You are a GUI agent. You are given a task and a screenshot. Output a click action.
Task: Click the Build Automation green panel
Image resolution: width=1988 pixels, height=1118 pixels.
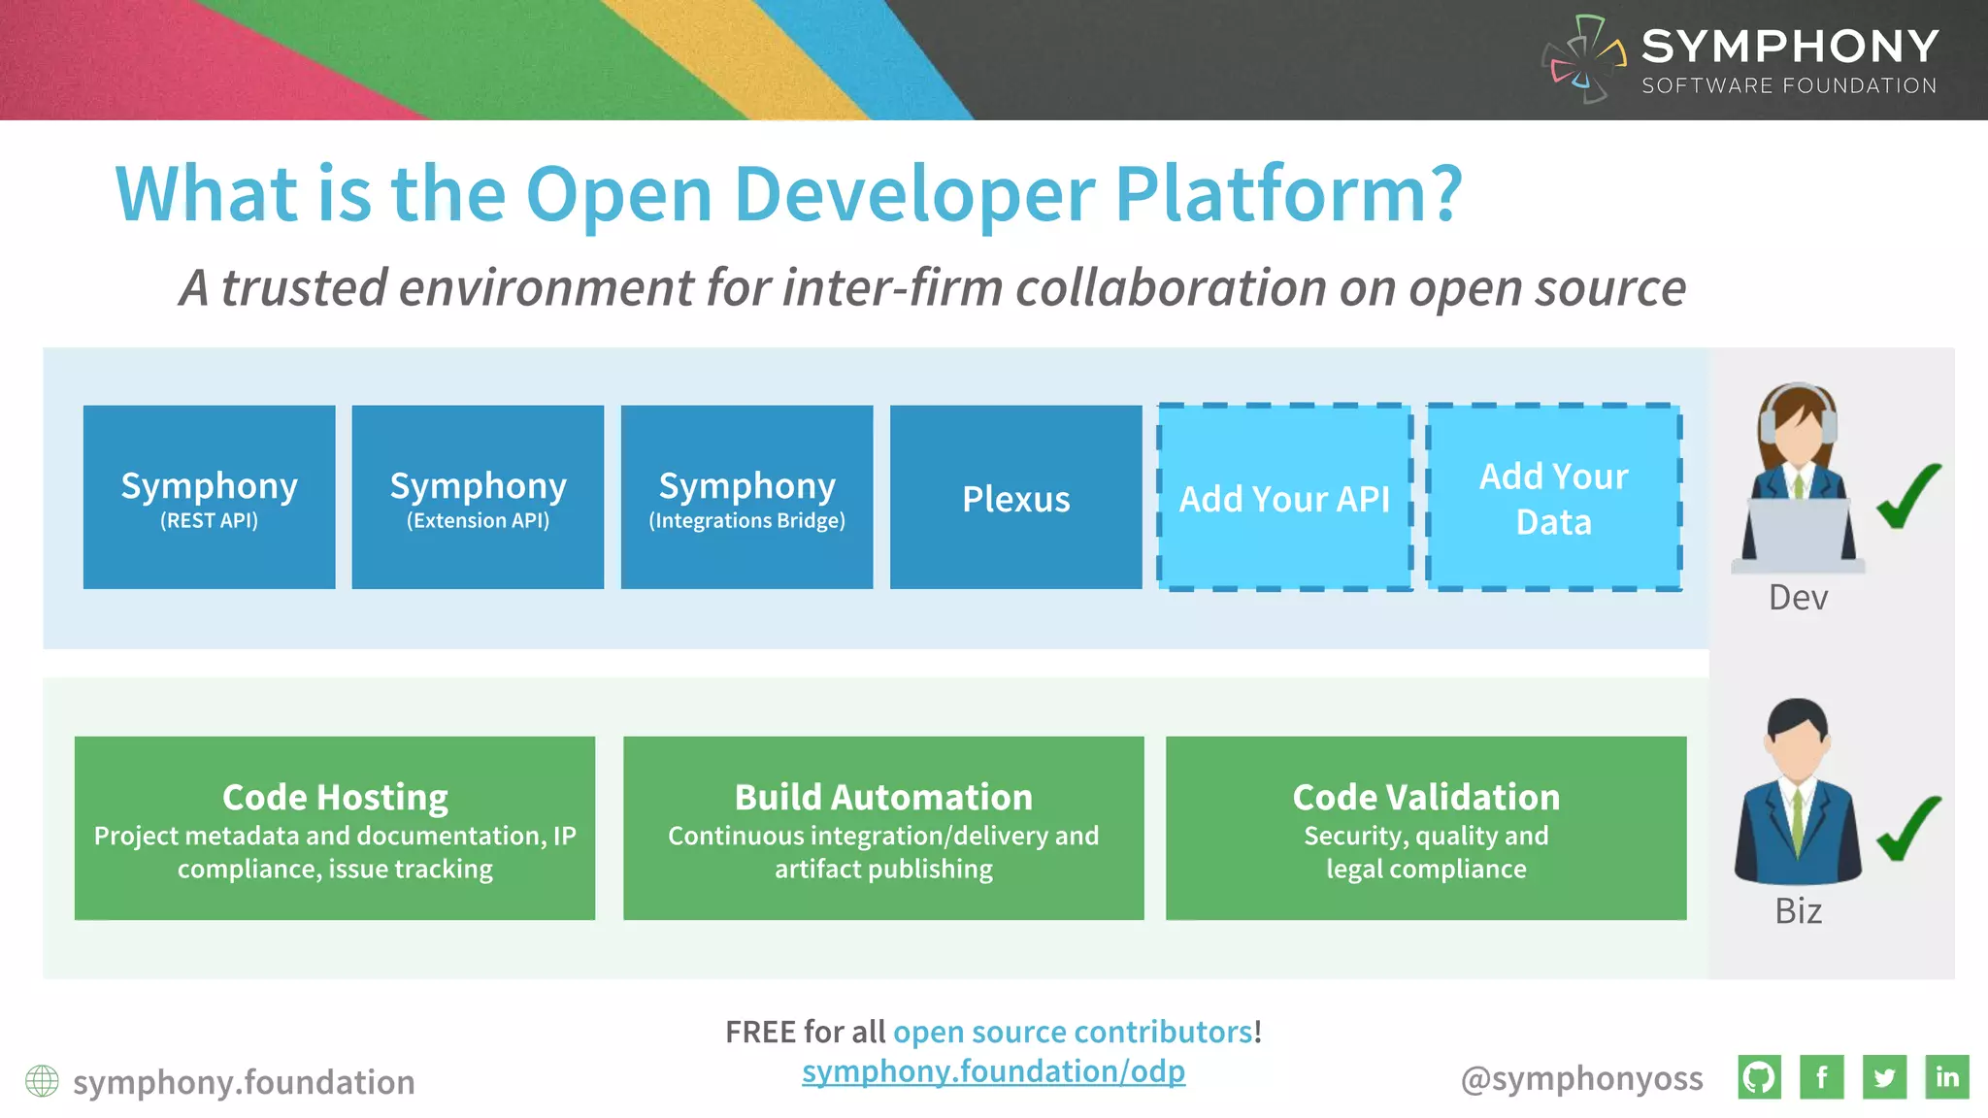point(883,828)
